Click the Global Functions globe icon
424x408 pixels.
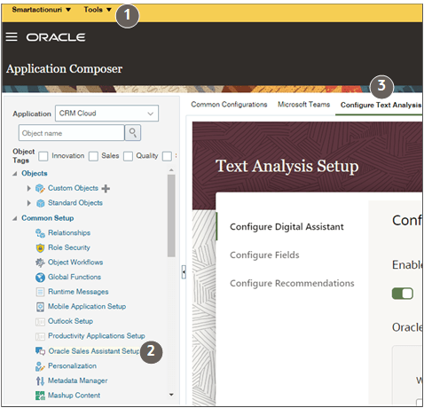tap(40, 278)
